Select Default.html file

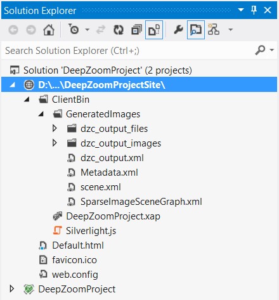pos(78,245)
